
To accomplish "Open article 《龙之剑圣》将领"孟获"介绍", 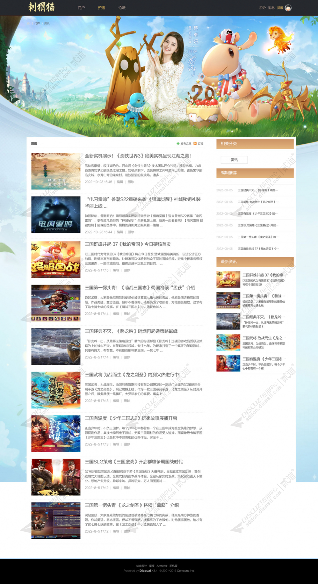I will [x=132, y=505].
